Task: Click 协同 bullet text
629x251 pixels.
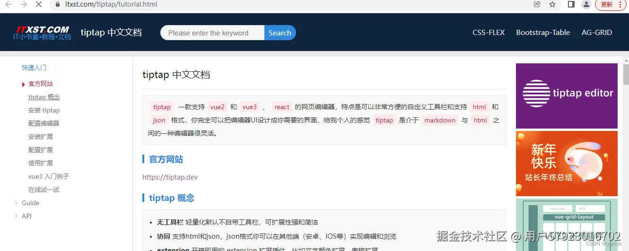Action: tap(164, 236)
